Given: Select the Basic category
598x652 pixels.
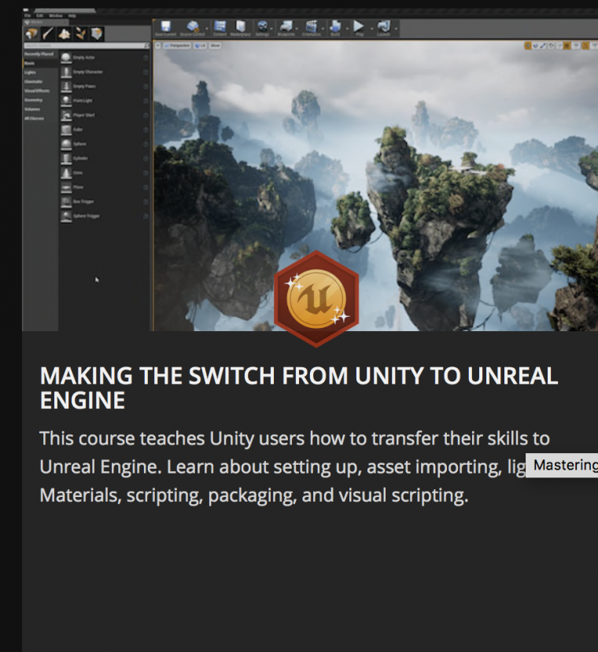Looking at the screenshot, I should (40, 63).
